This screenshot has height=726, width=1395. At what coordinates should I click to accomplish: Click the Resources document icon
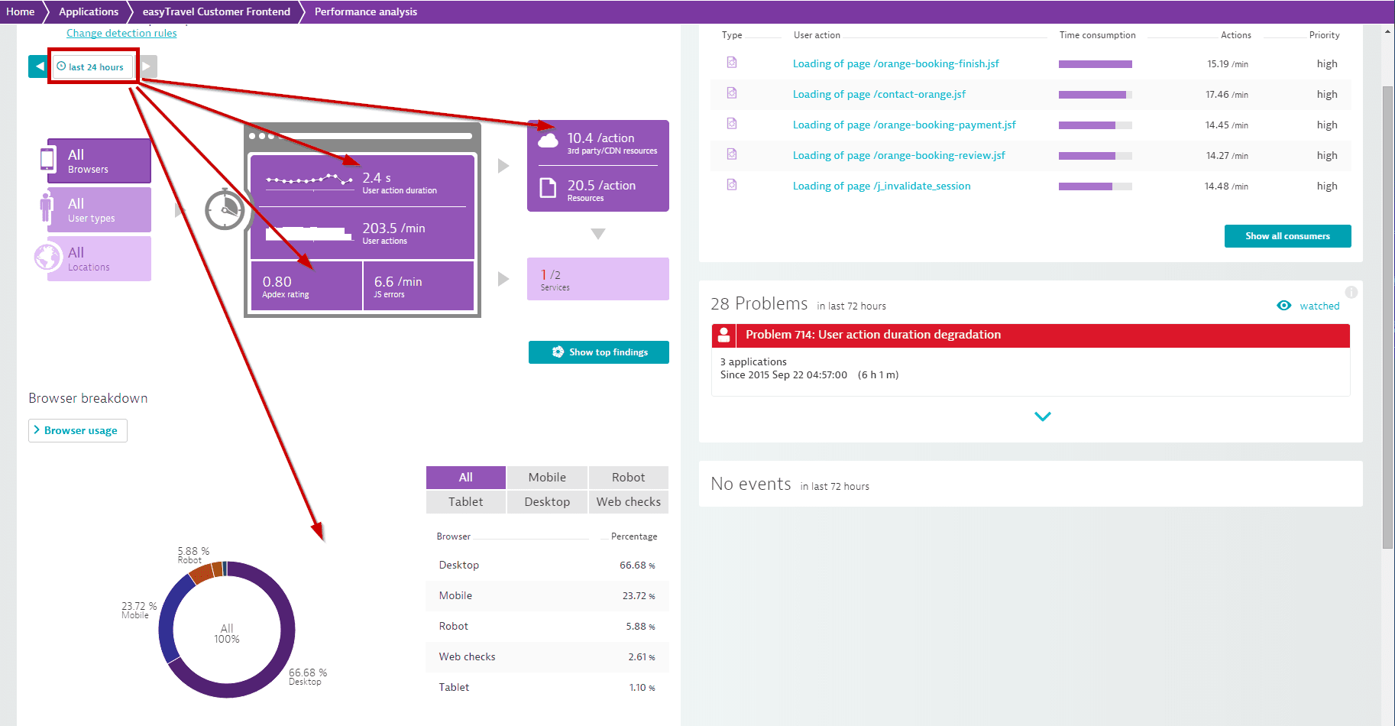pyautogui.click(x=548, y=188)
